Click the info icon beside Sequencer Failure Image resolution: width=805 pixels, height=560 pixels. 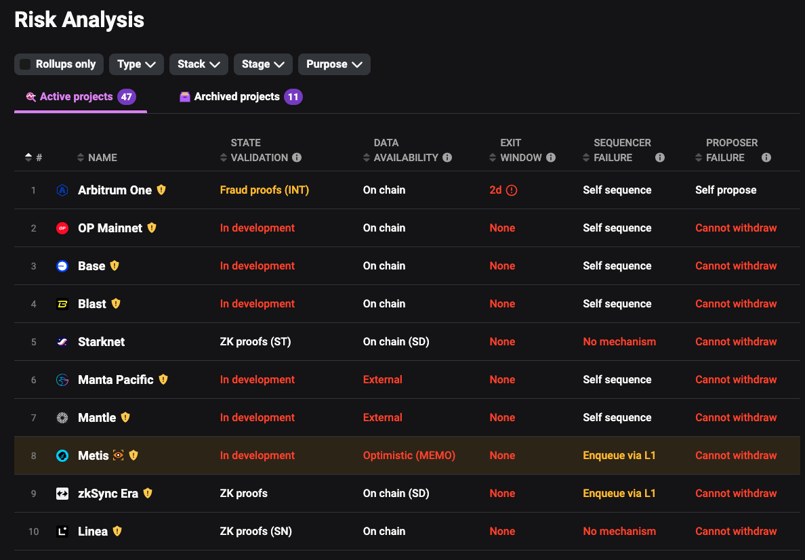[660, 158]
